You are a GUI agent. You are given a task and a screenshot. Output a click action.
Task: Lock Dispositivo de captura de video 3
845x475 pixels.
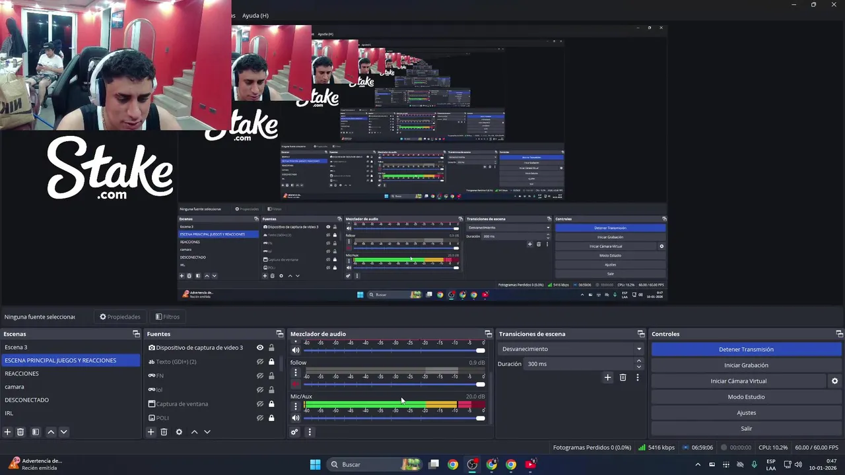(x=271, y=348)
